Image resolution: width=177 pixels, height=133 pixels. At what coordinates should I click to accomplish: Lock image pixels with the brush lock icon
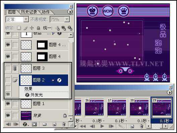(25, 28)
